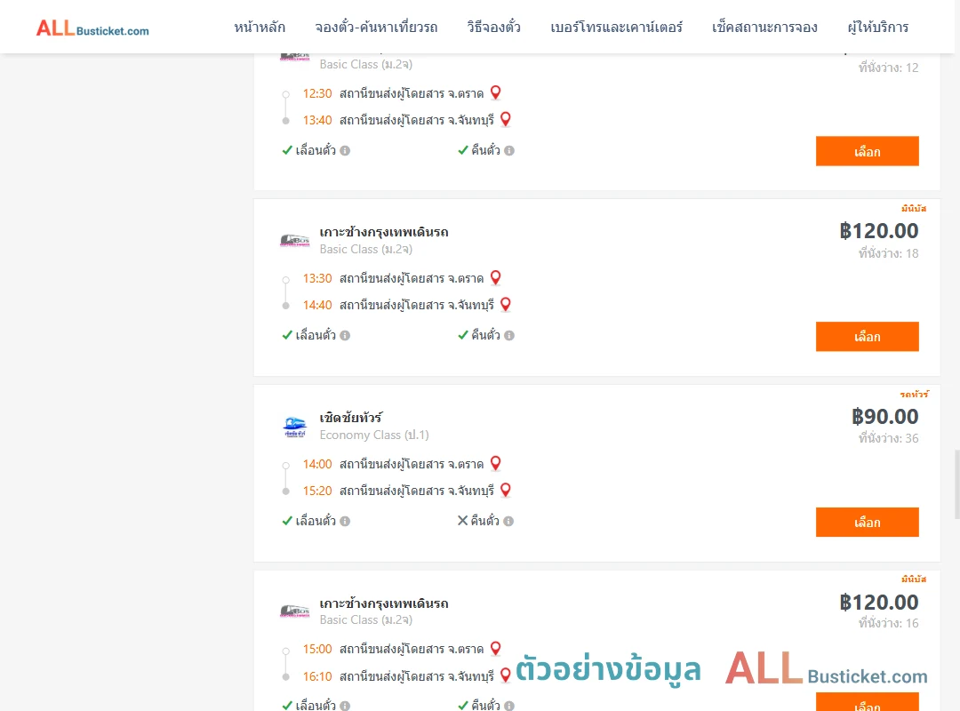Show คืนตั๋ว info icon for 13:30 trip
This screenshot has width=960, height=711.
click(x=509, y=336)
